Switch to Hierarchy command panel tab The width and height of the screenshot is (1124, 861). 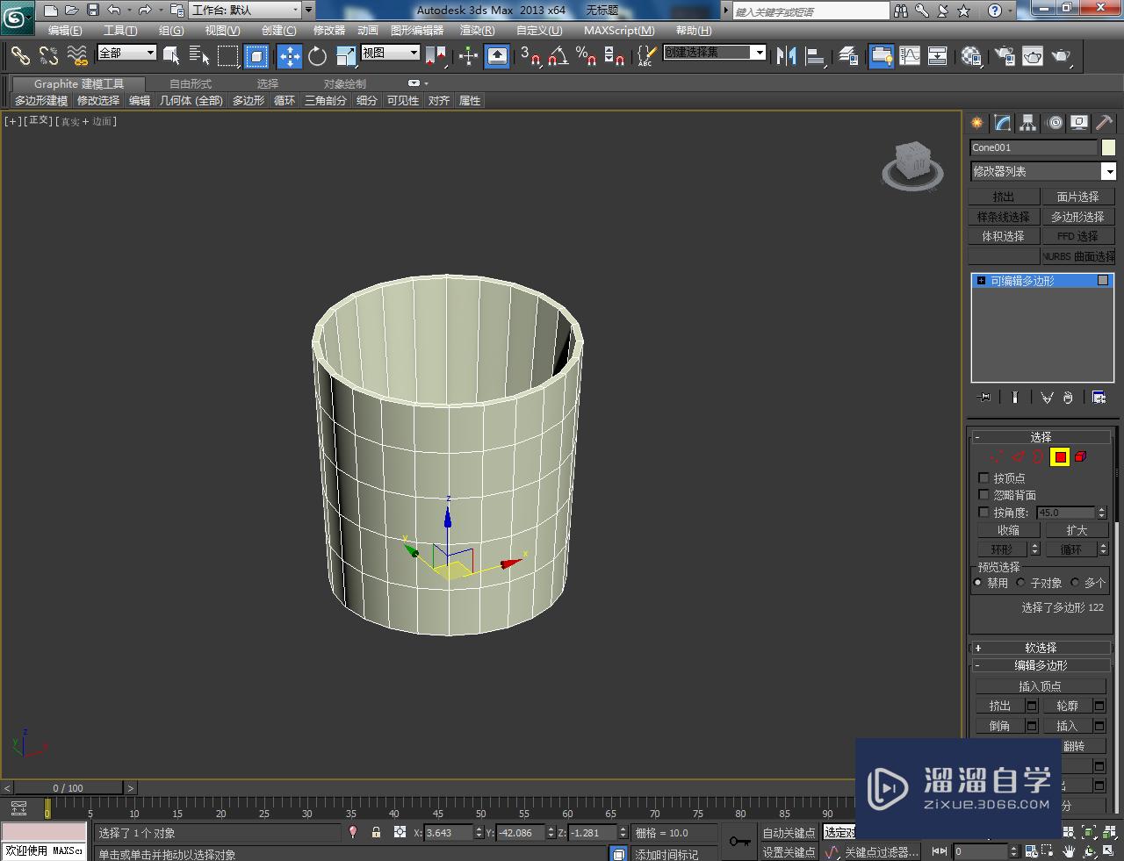1028,123
